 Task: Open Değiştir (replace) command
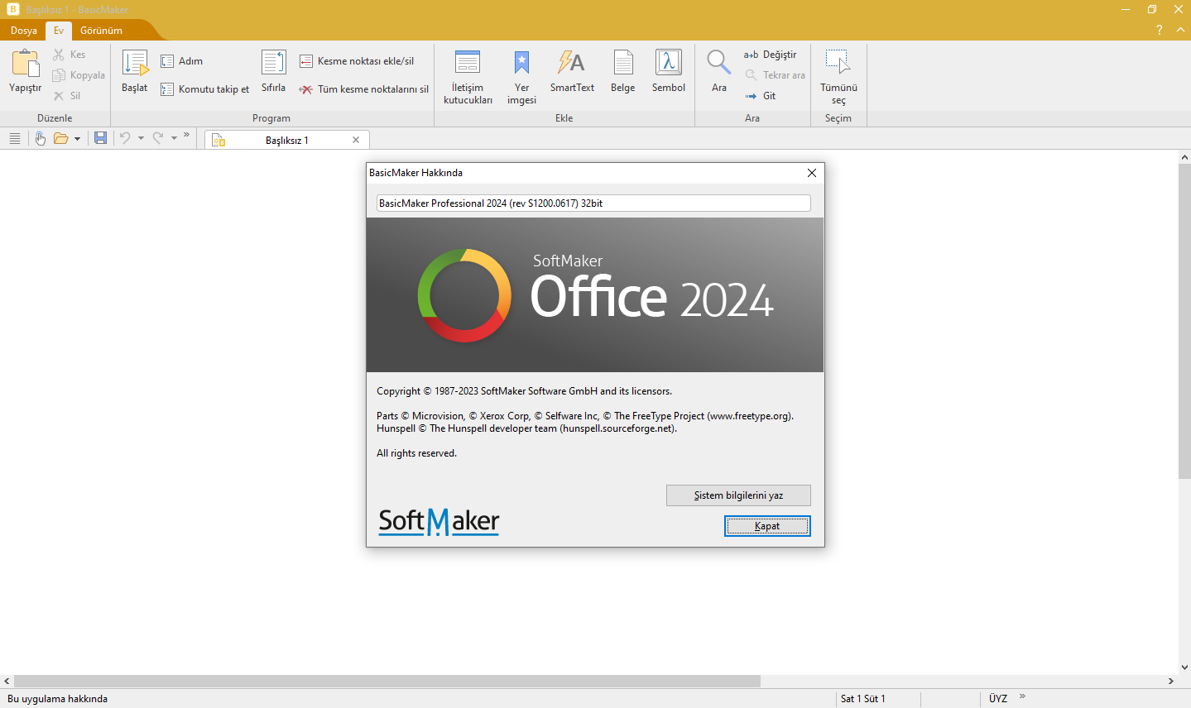[x=771, y=55]
